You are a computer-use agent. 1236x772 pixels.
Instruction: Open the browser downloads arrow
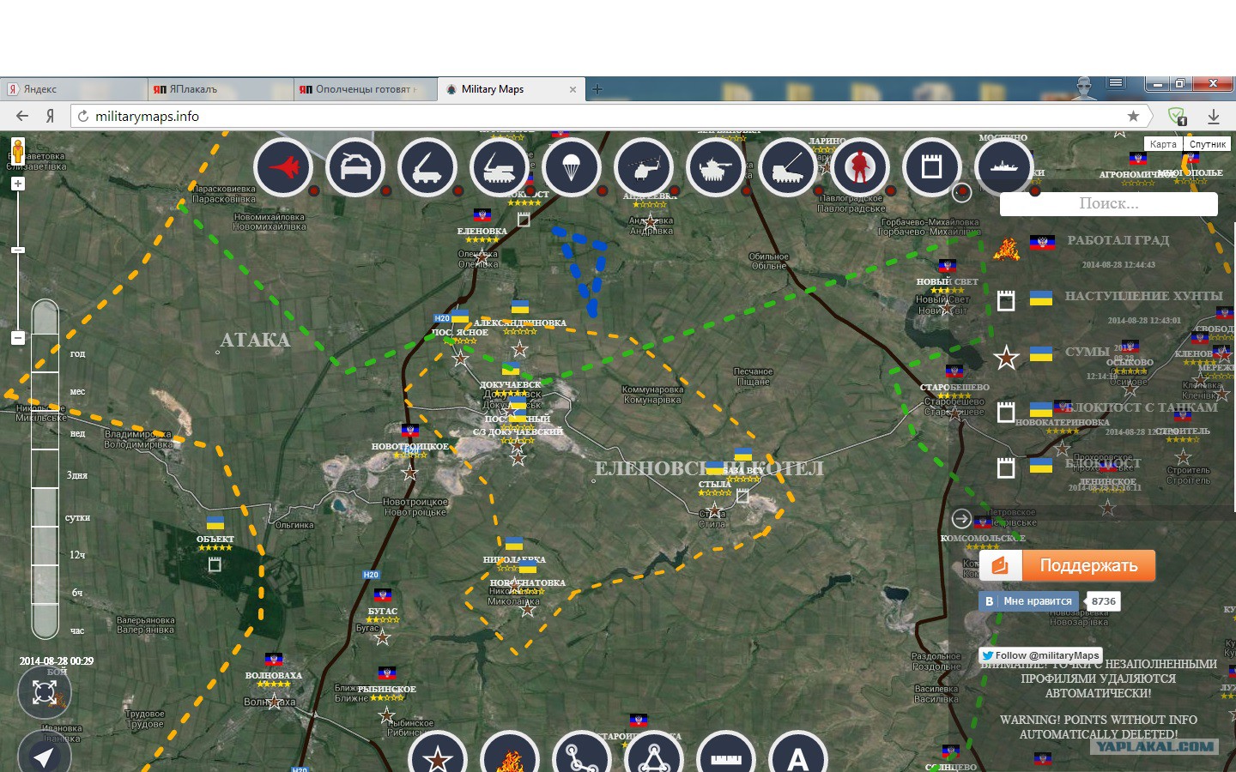(1214, 116)
